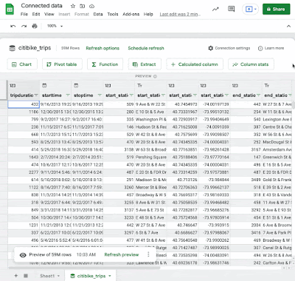The height and width of the screenshot is (281, 295).
Task: Add a Calculated column
Action: pos(195,64)
